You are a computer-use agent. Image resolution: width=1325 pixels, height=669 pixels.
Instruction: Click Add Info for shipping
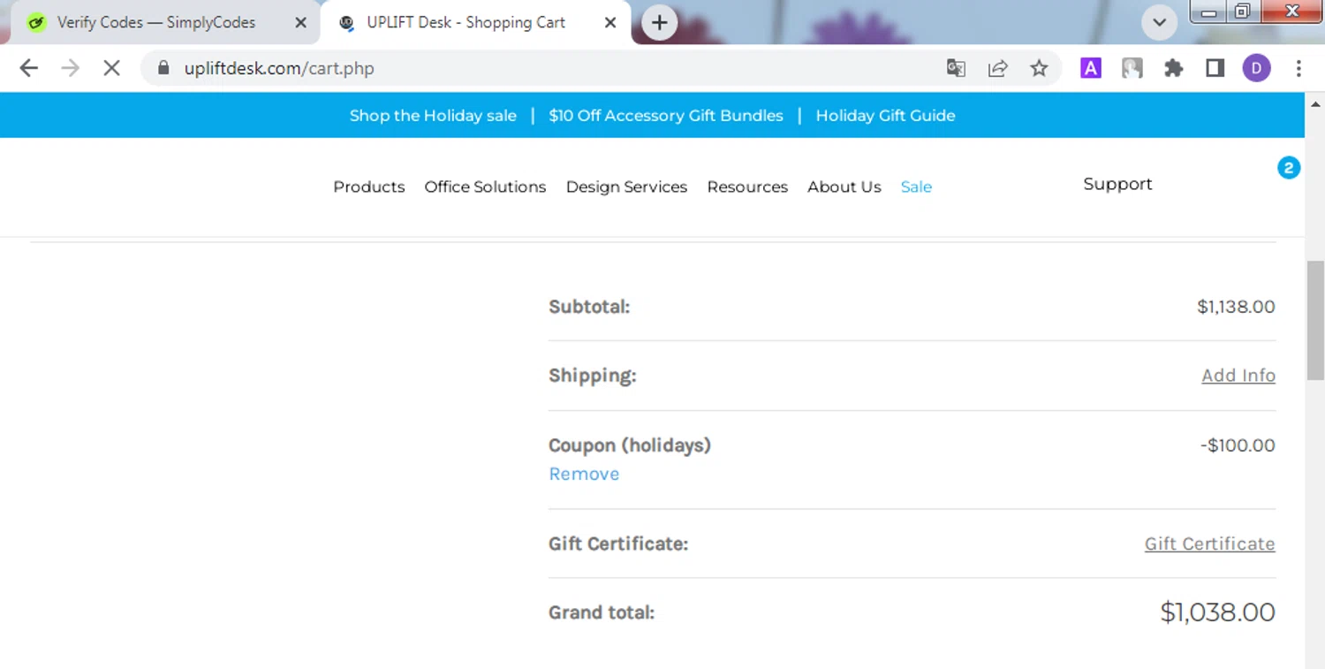coord(1238,376)
